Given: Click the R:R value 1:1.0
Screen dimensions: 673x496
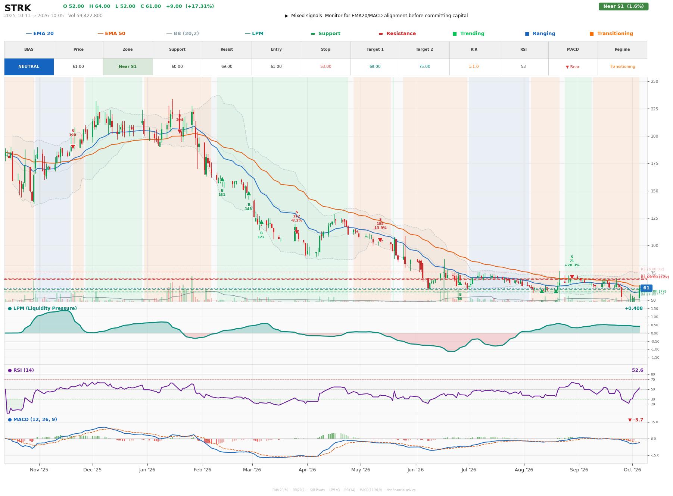Looking at the screenshot, I should pos(474,67).
